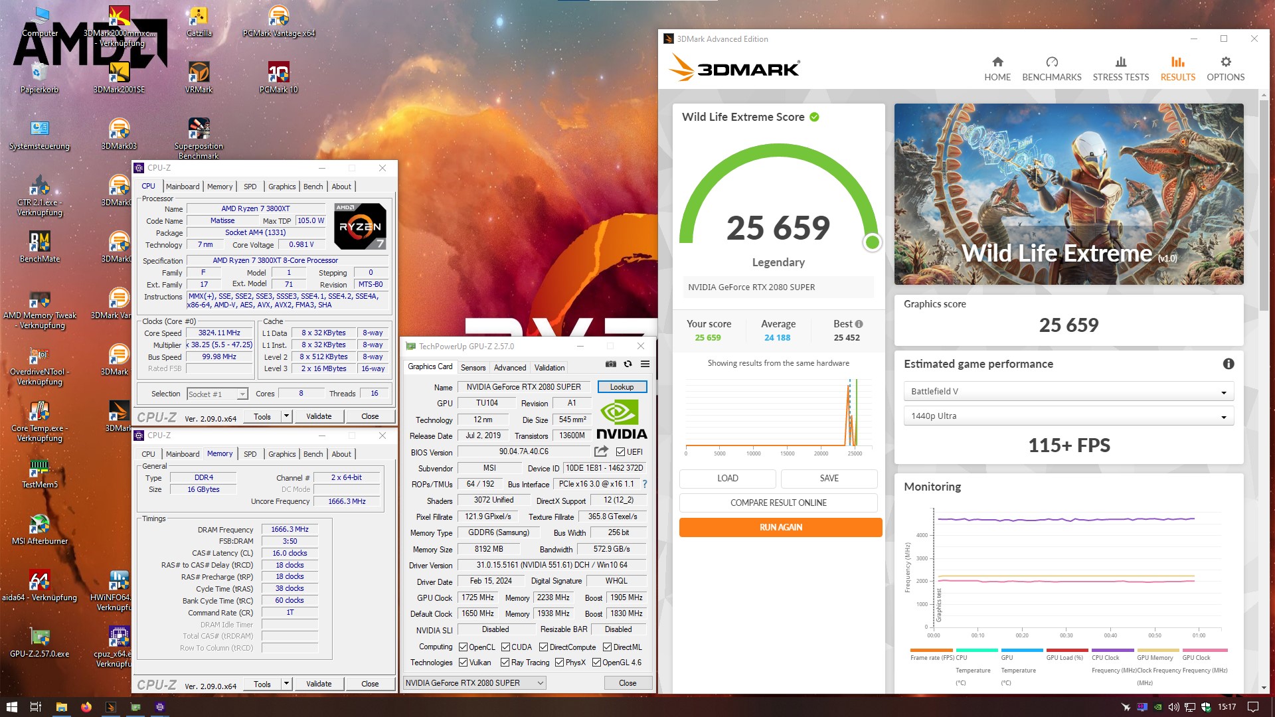The image size is (1275, 717).
Task: Click the taskbar volume icon
Action: 1173,707
